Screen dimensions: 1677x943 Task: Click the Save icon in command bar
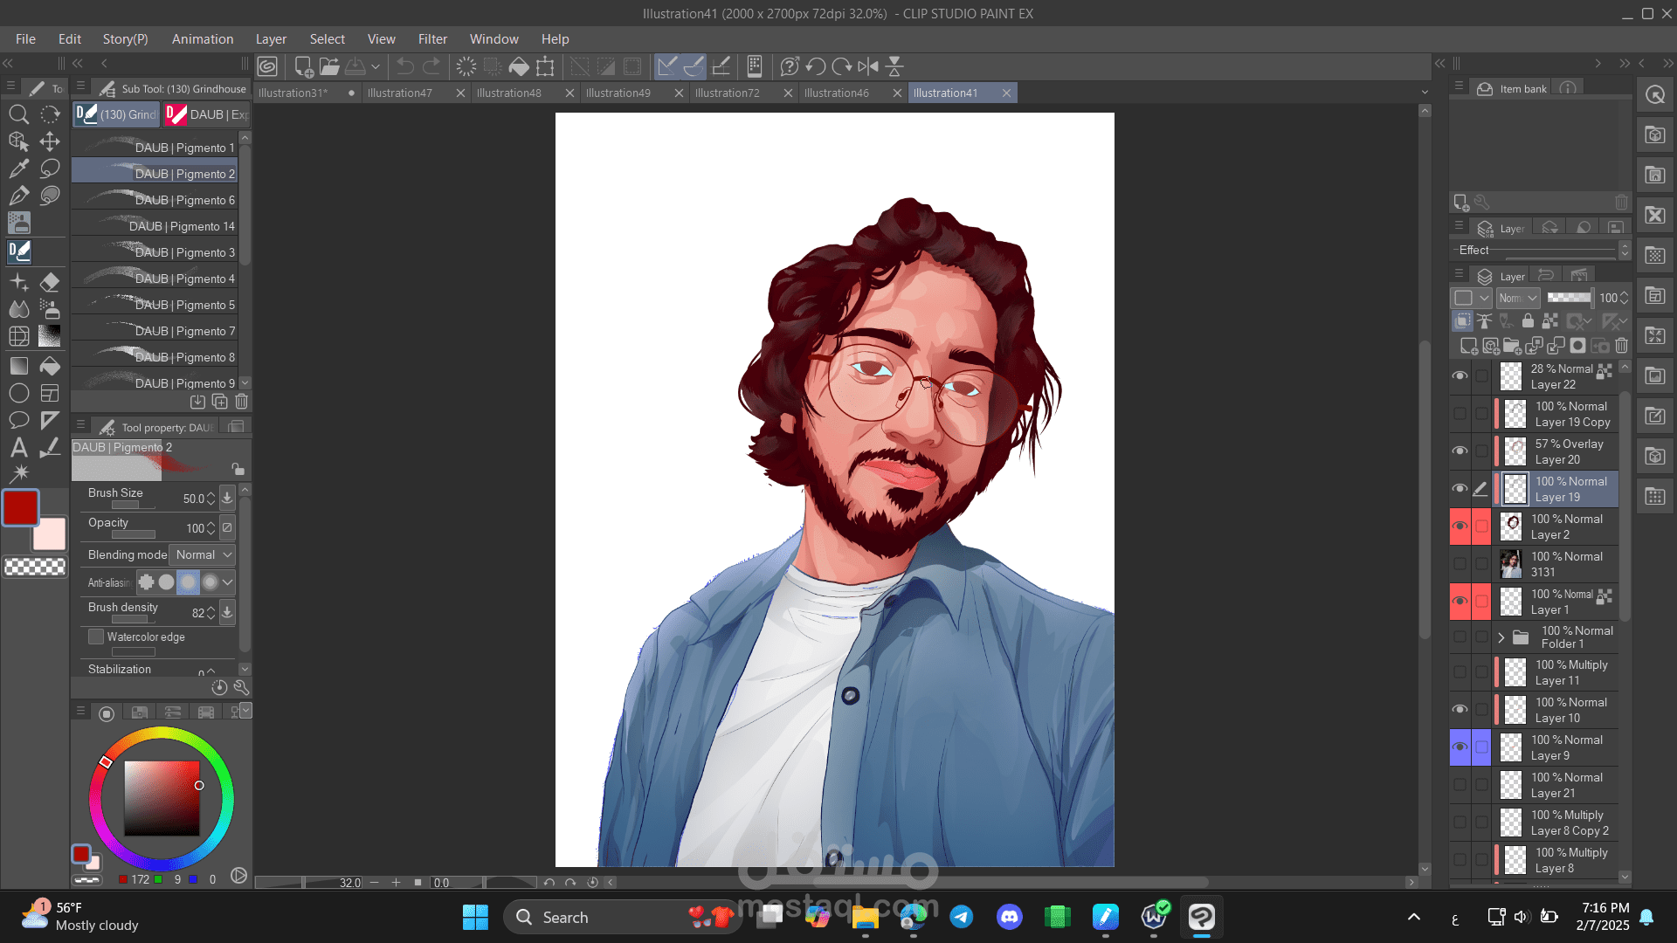355,66
